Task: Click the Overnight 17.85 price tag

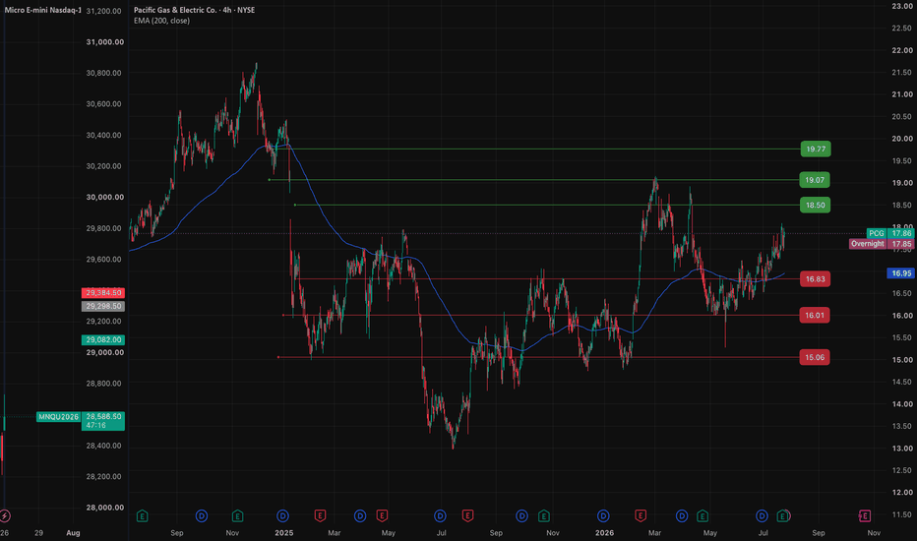Action: click(882, 244)
